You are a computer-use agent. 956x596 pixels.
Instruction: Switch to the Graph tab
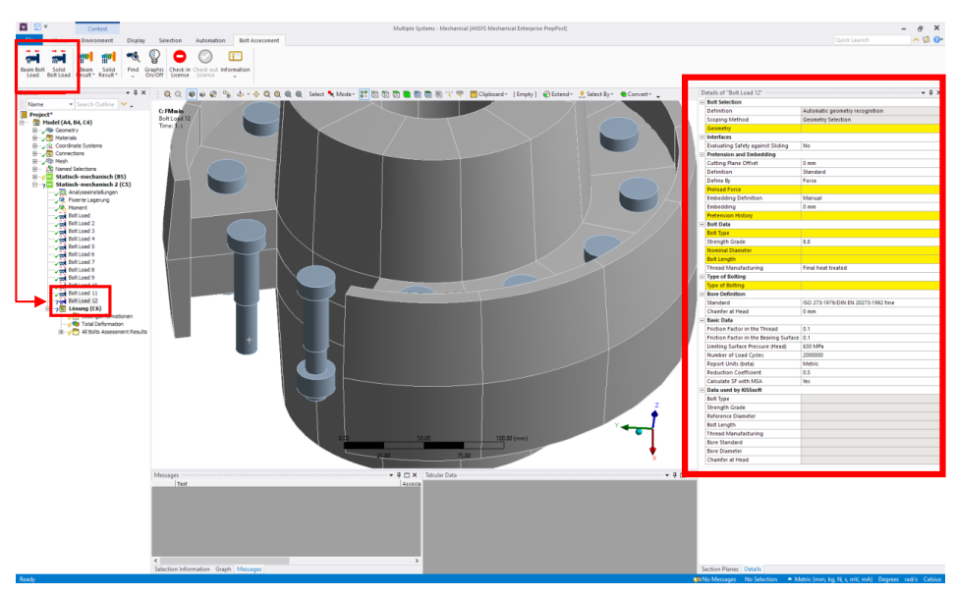[x=223, y=569]
